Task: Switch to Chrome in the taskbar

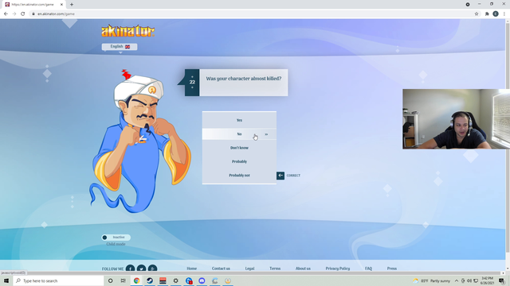Action: pyautogui.click(x=136, y=280)
